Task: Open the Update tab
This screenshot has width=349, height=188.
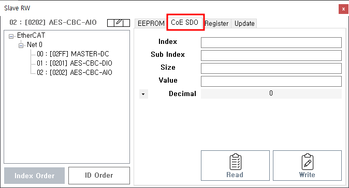Action: [x=244, y=23]
